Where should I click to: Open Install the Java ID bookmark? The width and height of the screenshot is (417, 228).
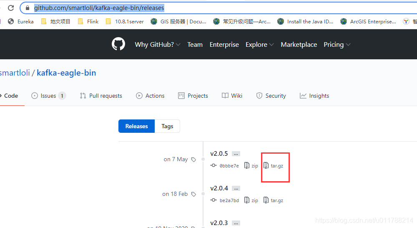[305, 22]
